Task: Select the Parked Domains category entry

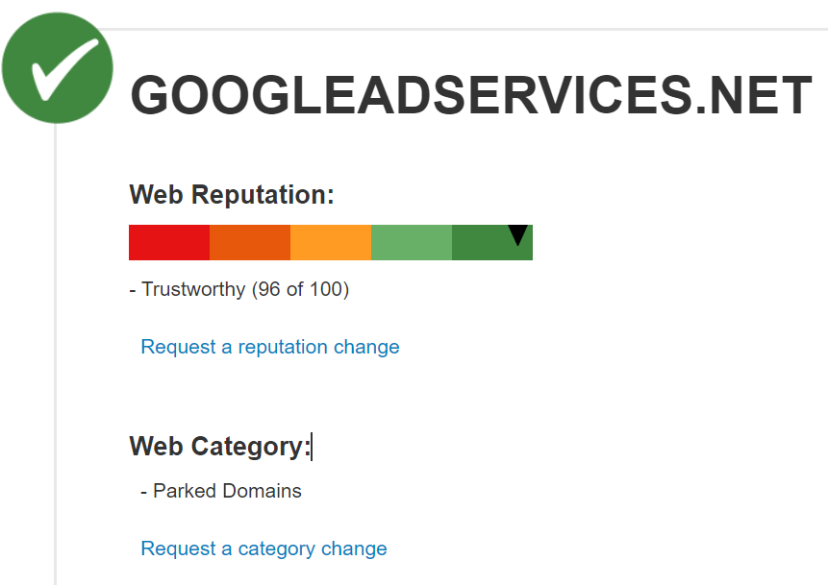Action: tap(227, 491)
